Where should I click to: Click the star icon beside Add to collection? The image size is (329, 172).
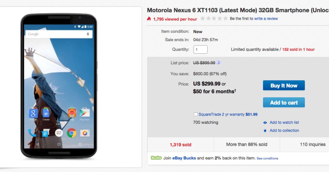265,131
